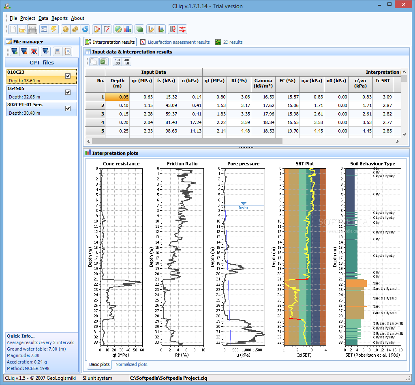Click the table's vertical scrollbar down arrow
The width and height of the screenshot is (415, 385).
(404, 135)
